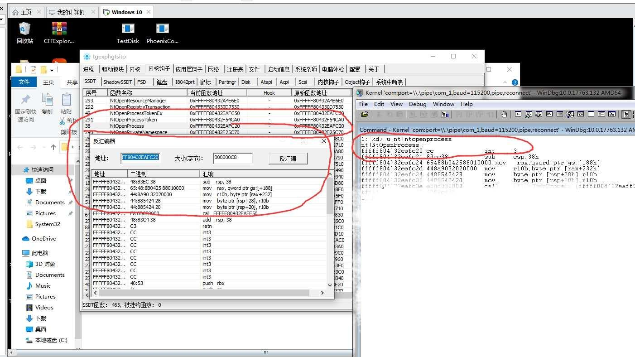Screen dimensions: 635x357
Task: Select Music in Explorer sidebar
Action: (43, 286)
